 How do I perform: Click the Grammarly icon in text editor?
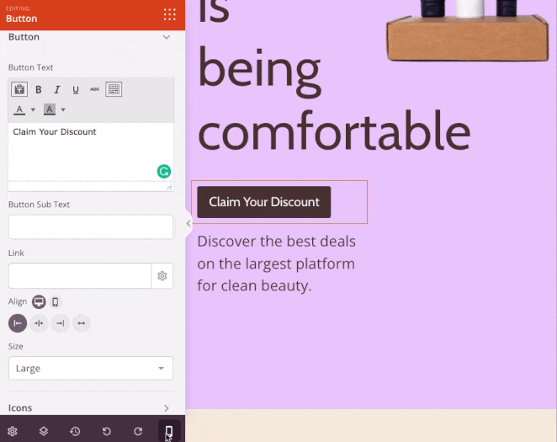tap(164, 171)
